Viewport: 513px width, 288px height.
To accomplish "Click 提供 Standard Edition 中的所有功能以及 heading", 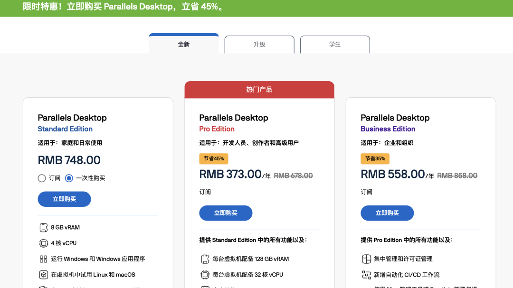I will (253, 240).
